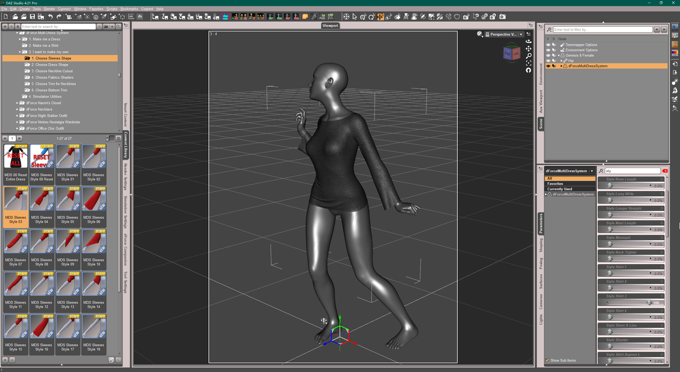Click the viewport pan camera control
The width and height of the screenshot is (680, 372).
(x=529, y=48)
